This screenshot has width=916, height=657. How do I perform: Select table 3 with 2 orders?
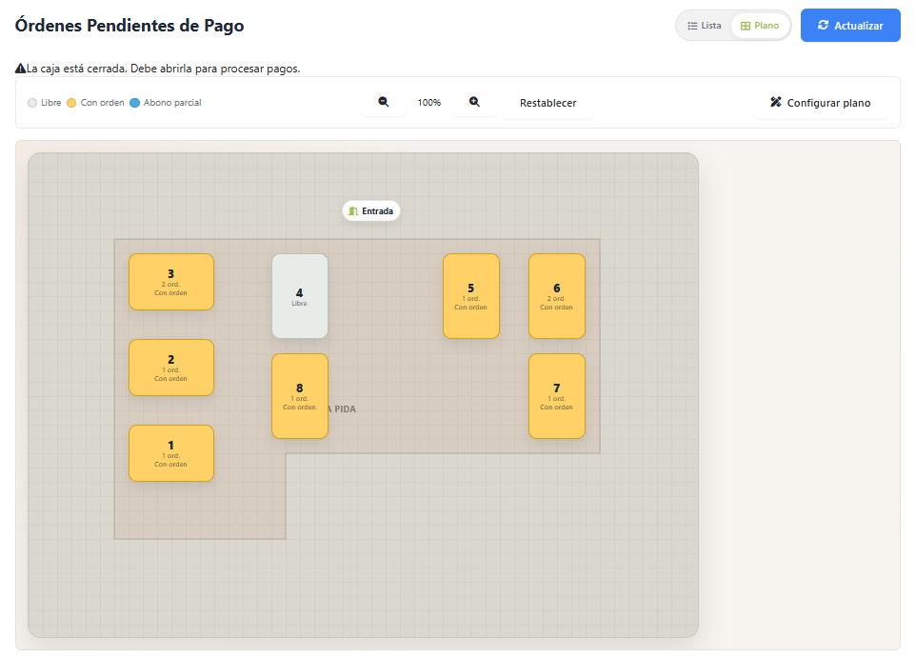[x=171, y=282]
